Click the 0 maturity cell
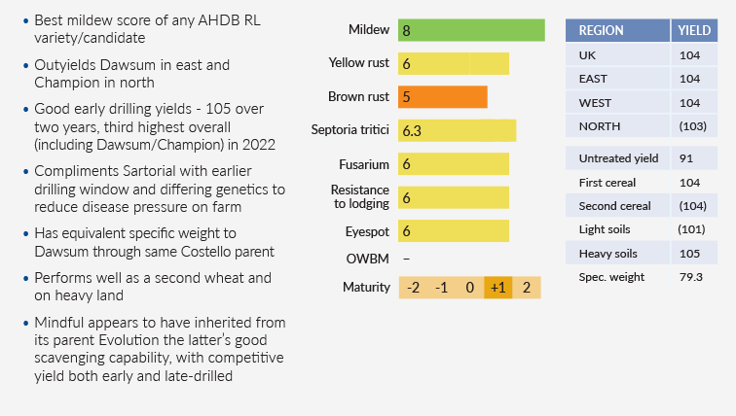This screenshot has width=736, height=416. (x=469, y=288)
